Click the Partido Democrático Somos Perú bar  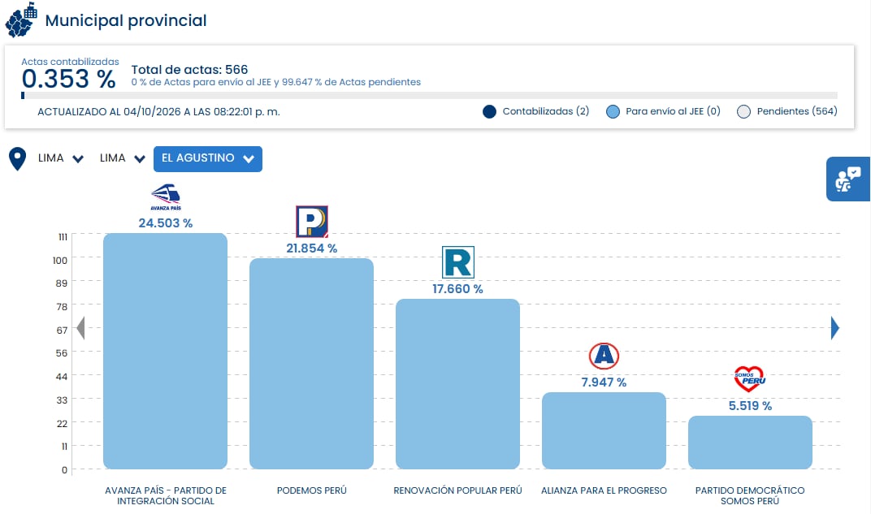[x=750, y=443]
